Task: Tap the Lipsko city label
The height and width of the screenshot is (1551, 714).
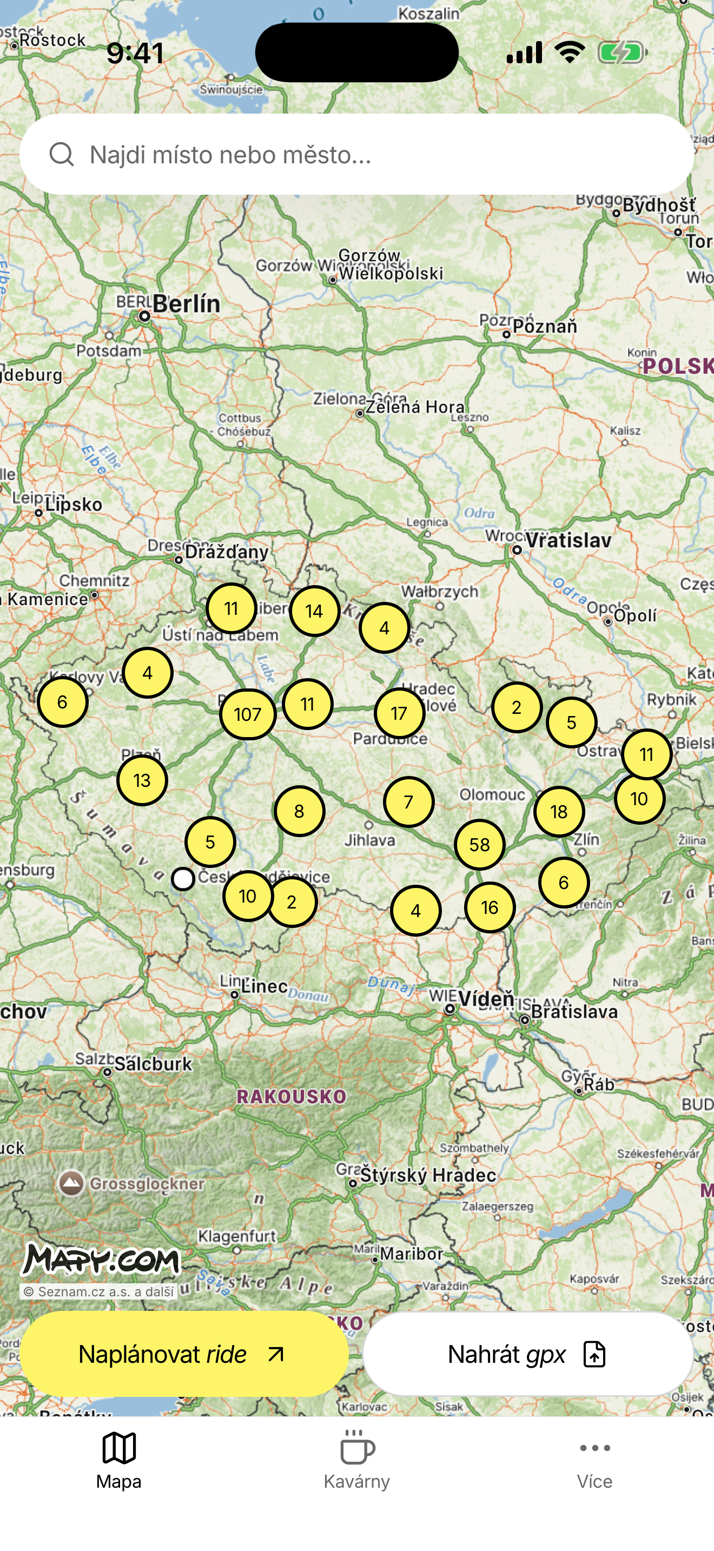Action: point(74,504)
